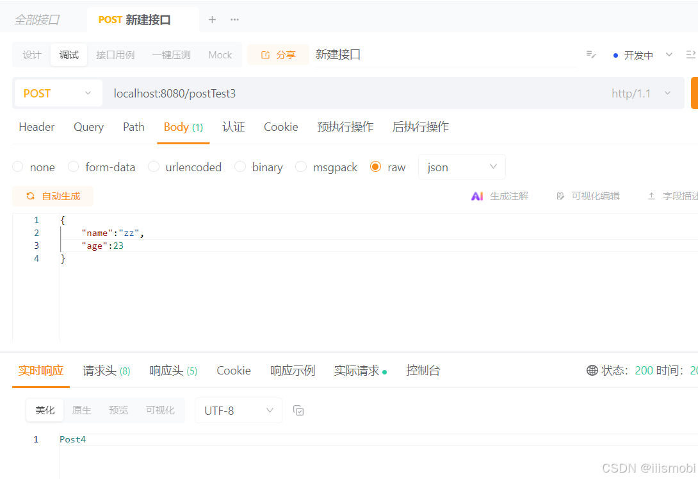Click the 生成注解 button
Screen dimensions: 698x479
500,196
